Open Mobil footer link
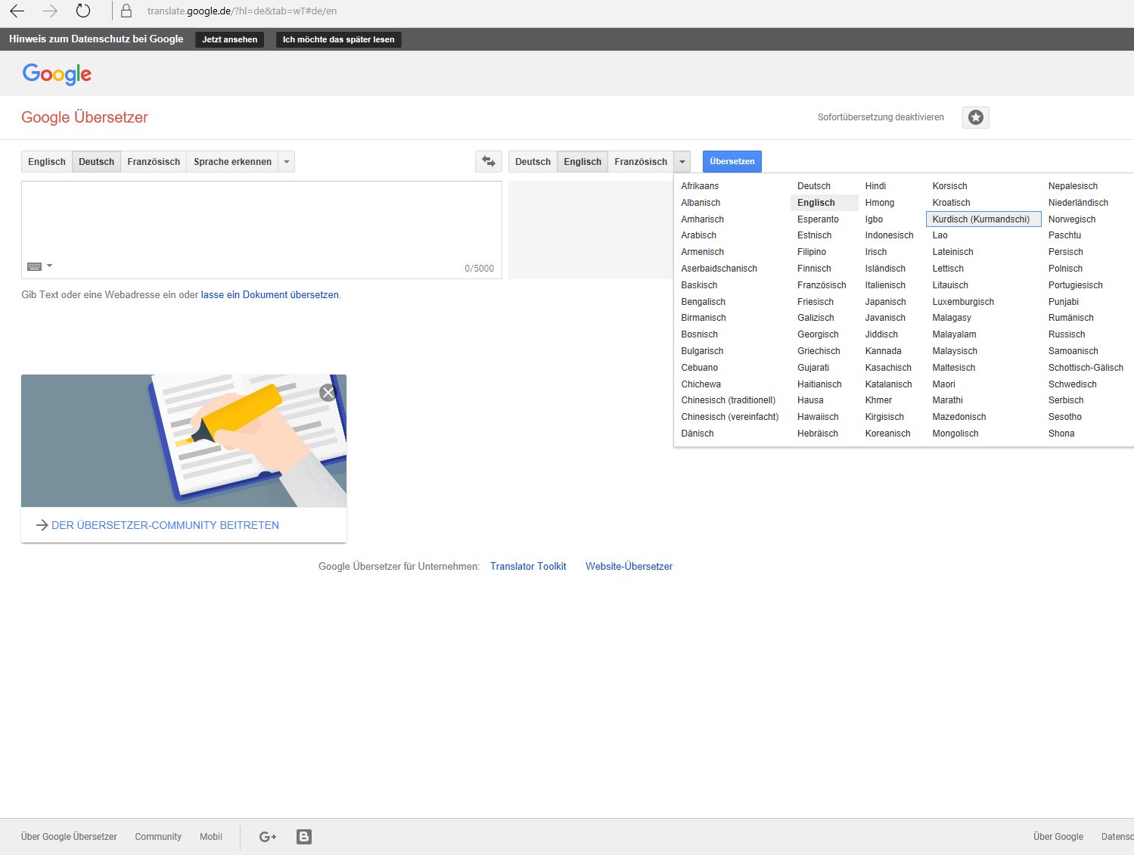This screenshot has height=855, width=1134. point(211,837)
